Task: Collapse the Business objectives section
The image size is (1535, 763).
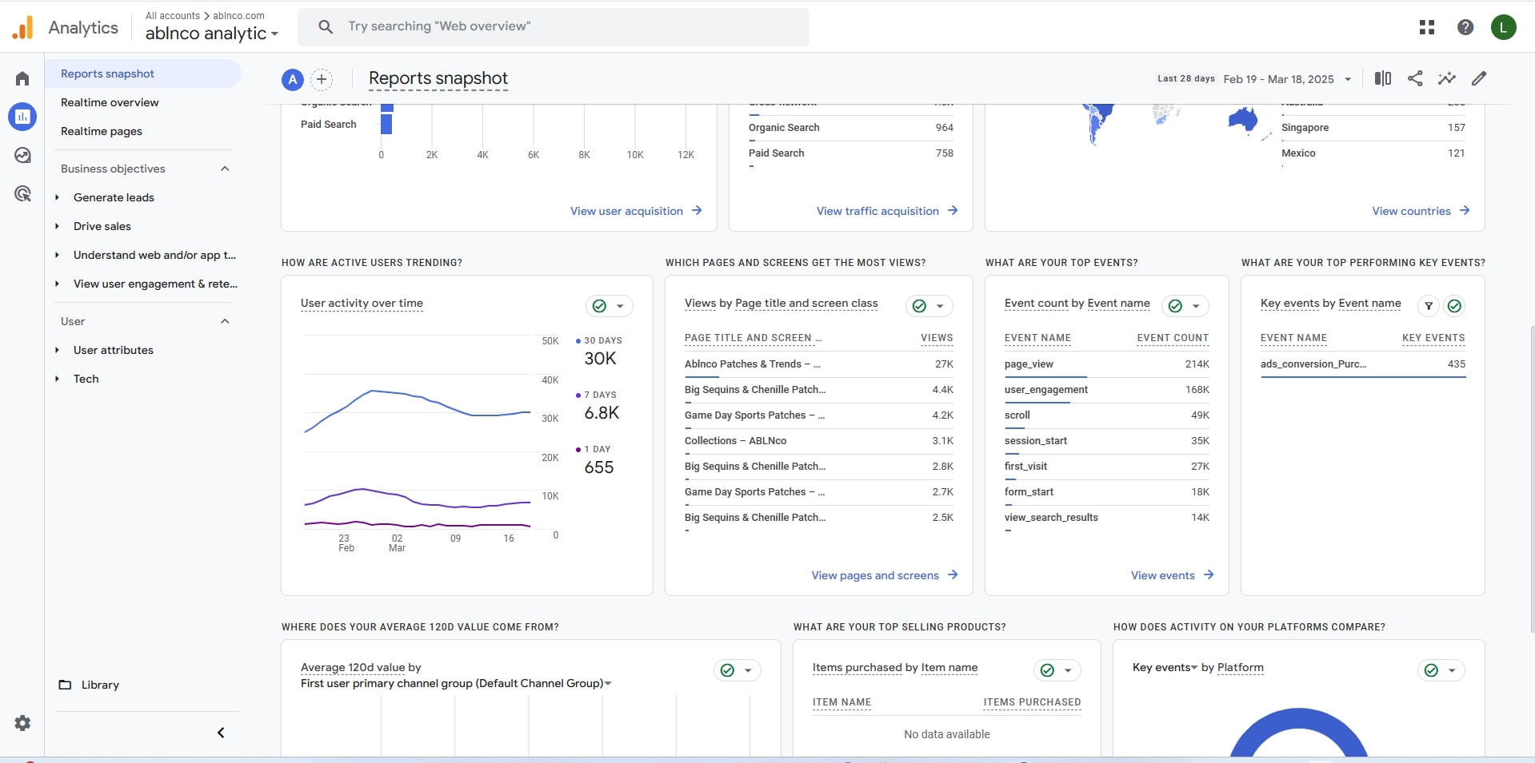Action: [225, 169]
